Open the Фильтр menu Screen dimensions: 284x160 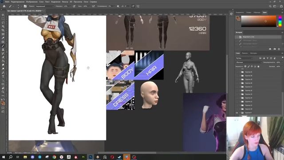pyautogui.click(x=65, y=2)
